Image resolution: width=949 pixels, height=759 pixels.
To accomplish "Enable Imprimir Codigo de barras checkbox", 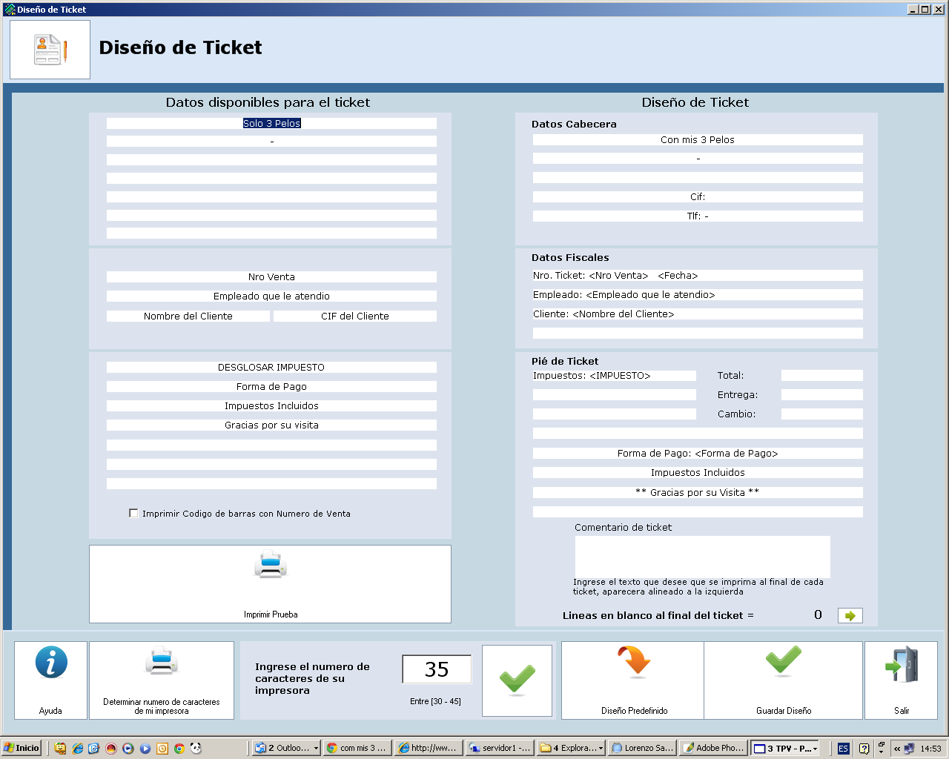I will [133, 513].
